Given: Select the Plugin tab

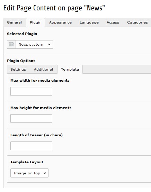Looking at the screenshot, I should coord(36,22).
